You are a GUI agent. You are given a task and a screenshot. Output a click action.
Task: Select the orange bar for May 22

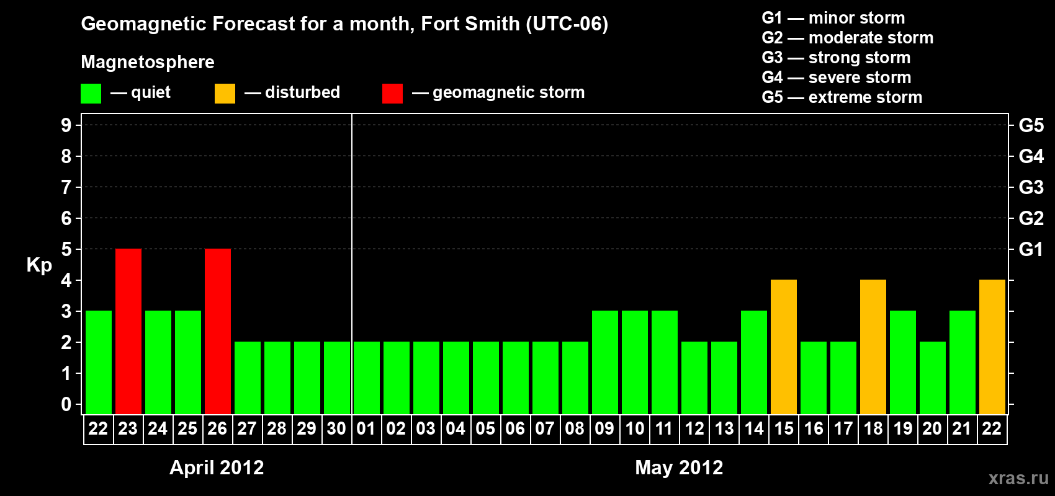[992, 347]
